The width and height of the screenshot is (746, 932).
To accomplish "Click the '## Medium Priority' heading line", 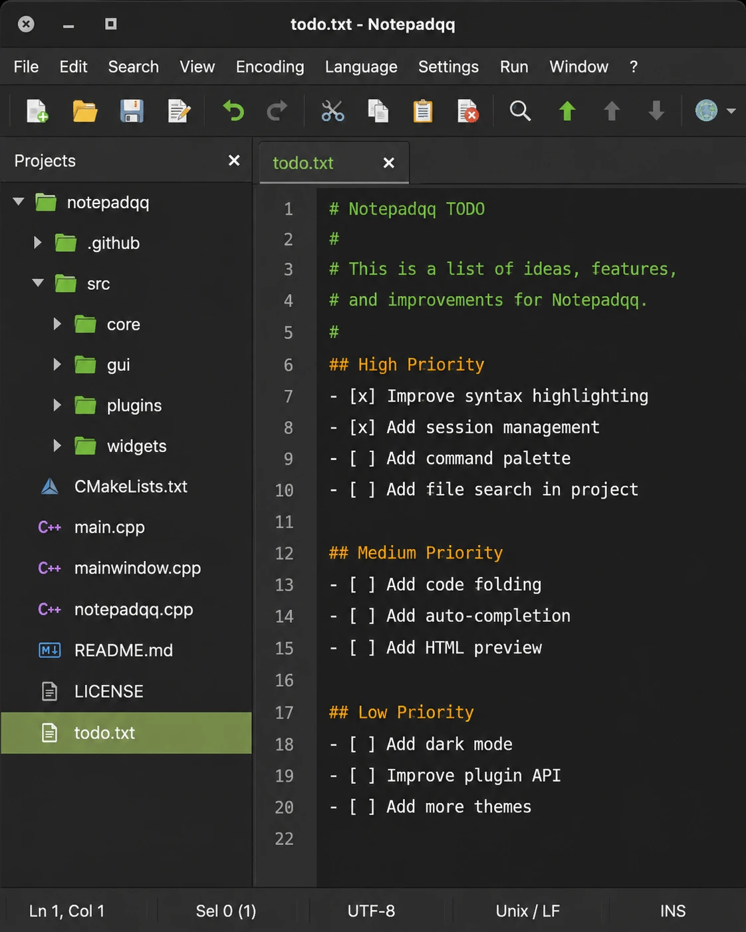I will [x=416, y=552].
